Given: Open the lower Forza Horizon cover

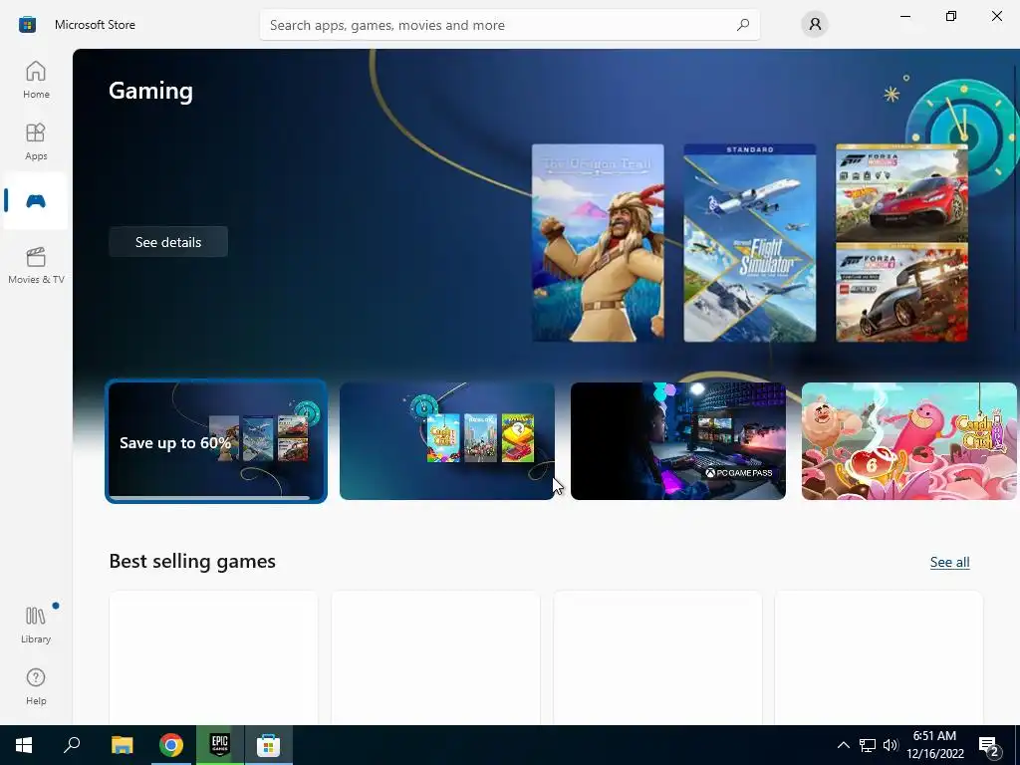Looking at the screenshot, I should pos(901,293).
